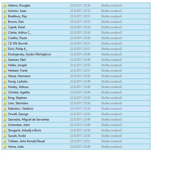
Task: Select the Tolkien, John Ronald Reuel name
Action: tap(26, 141)
